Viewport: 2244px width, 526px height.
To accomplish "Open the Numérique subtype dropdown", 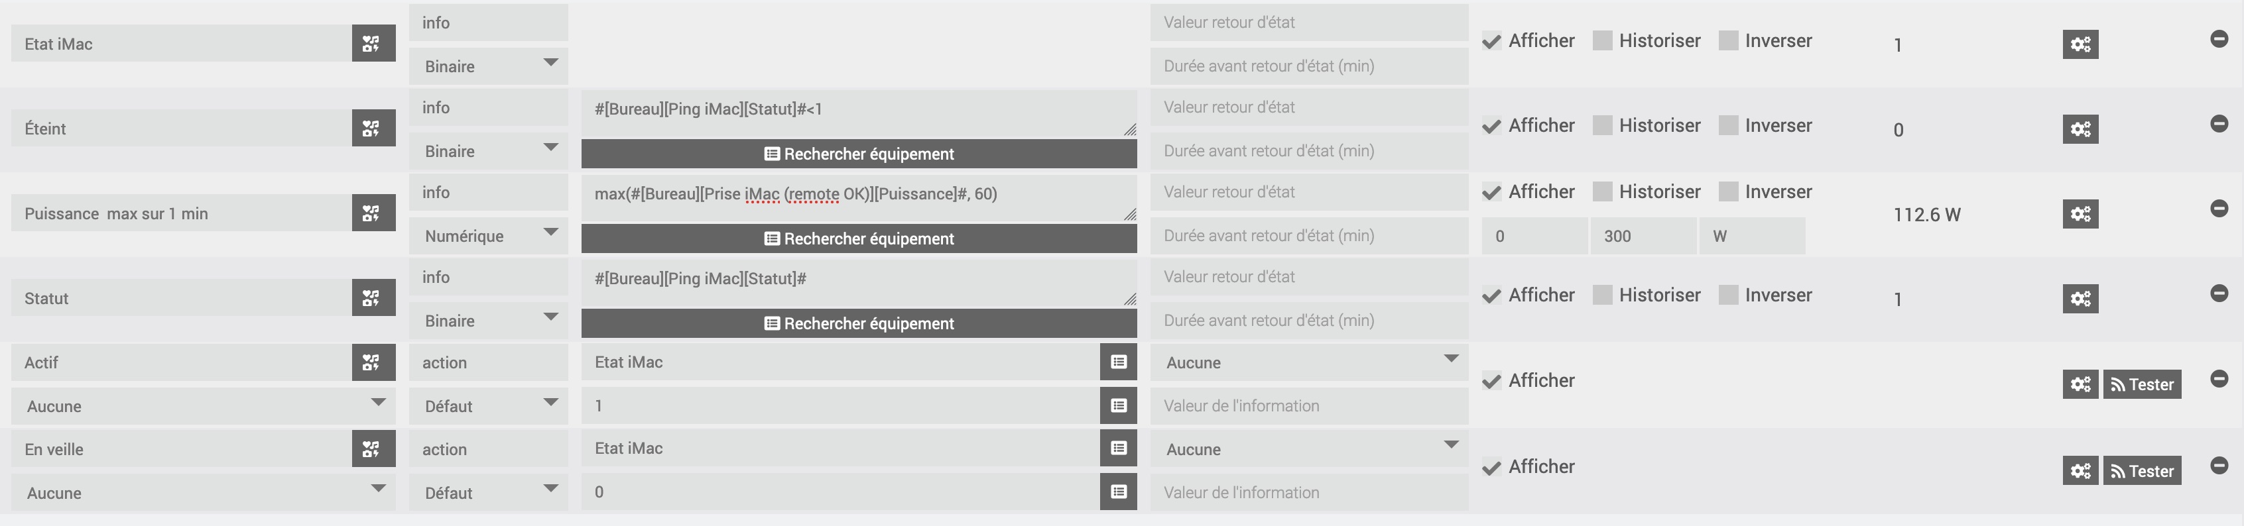I will click(489, 236).
